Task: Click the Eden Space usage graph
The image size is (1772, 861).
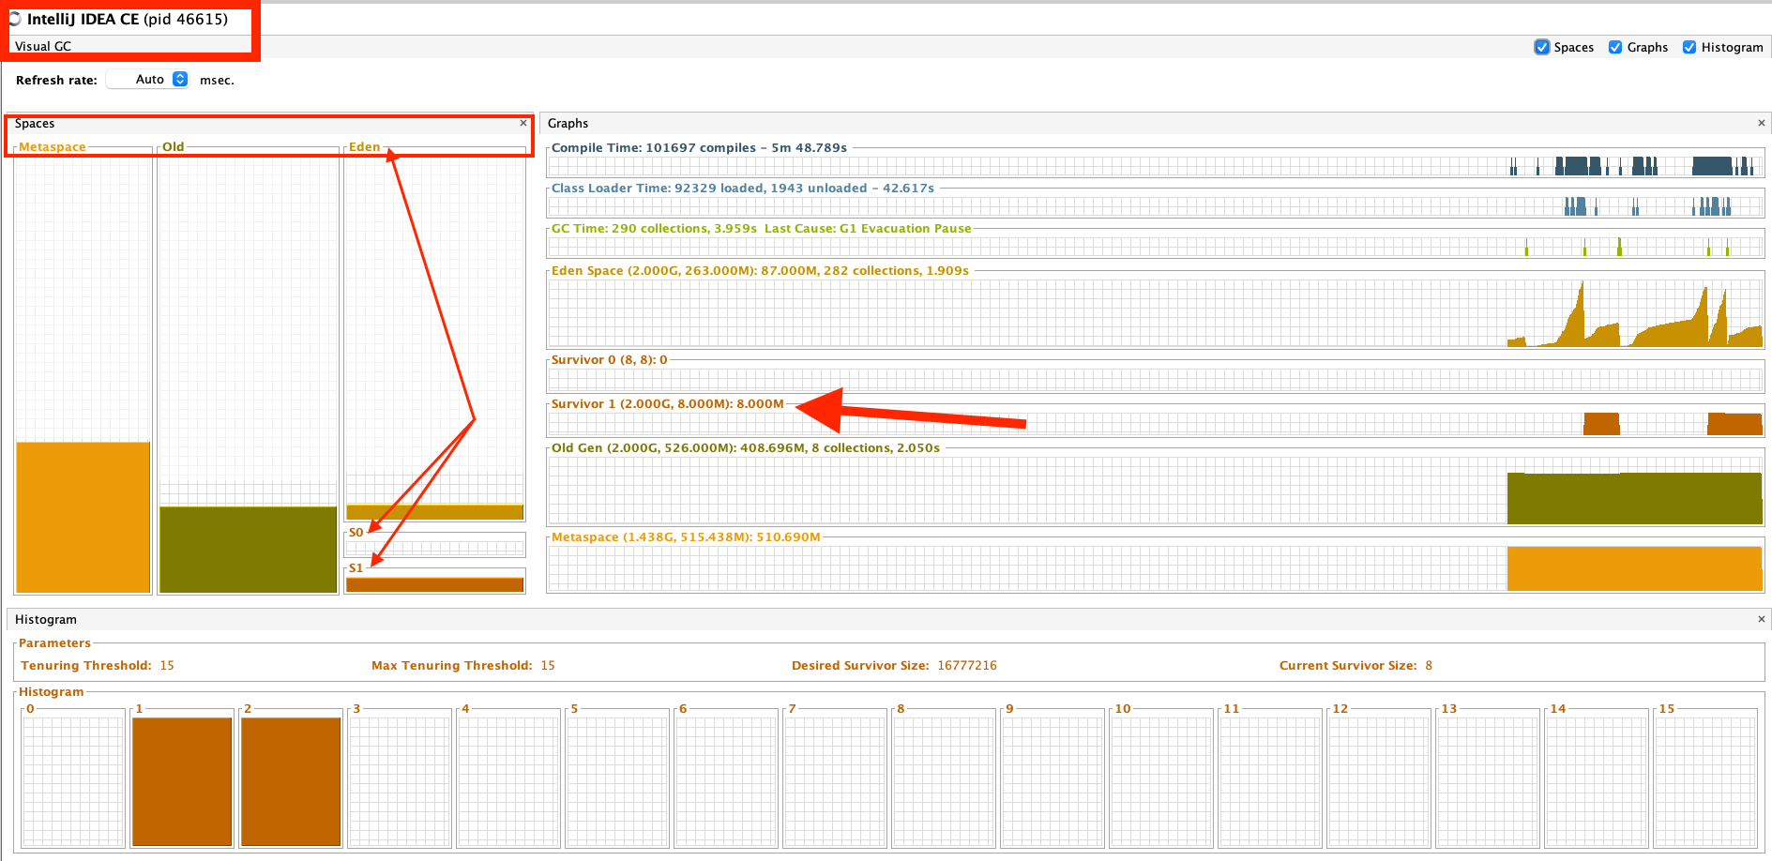Action: tap(1155, 312)
